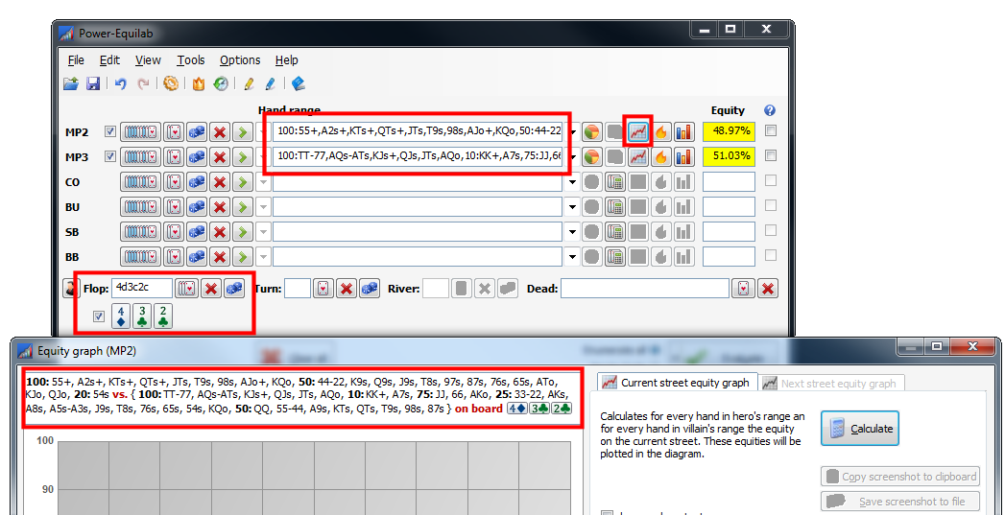Click the Flop cards input field
The image size is (1005, 515).
(142, 289)
